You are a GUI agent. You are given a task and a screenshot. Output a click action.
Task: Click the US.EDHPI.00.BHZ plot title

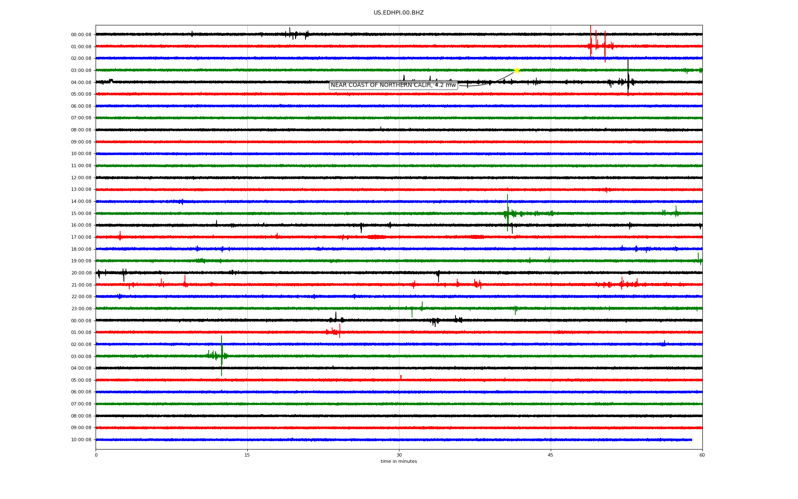tap(399, 13)
